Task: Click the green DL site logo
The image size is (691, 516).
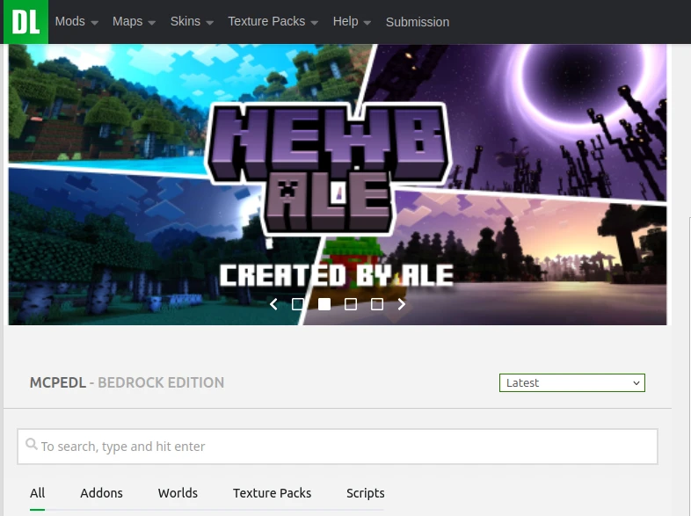Action: [25, 22]
